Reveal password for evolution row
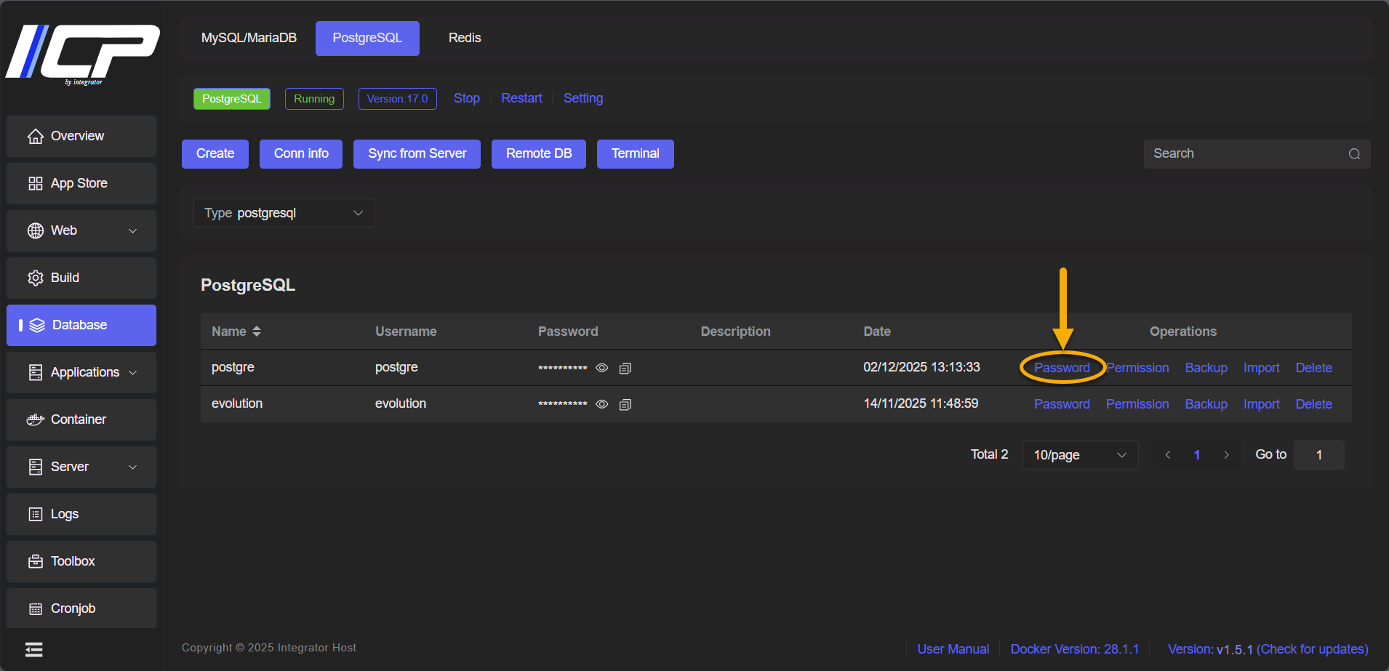 click(601, 404)
